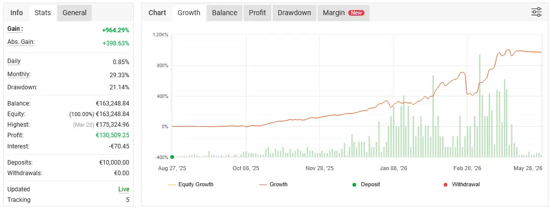Open the chart settings sliders icon
The height and width of the screenshot is (209, 551).
point(536,12)
